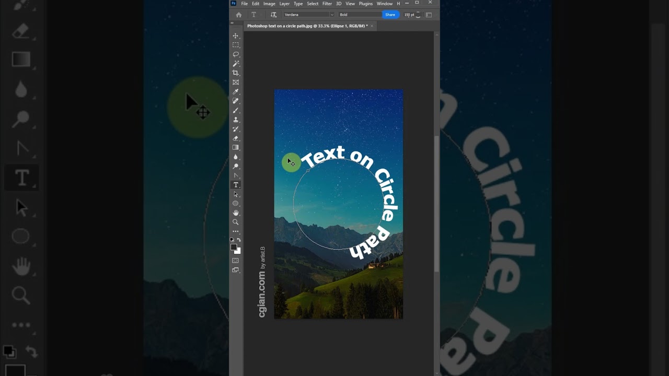This screenshot has height=376, width=669.
Task: Open the Bold font style dropdown
Action: coord(360,15)
